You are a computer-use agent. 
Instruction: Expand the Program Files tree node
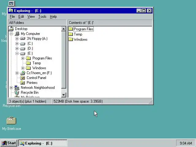tap(23, 58)
